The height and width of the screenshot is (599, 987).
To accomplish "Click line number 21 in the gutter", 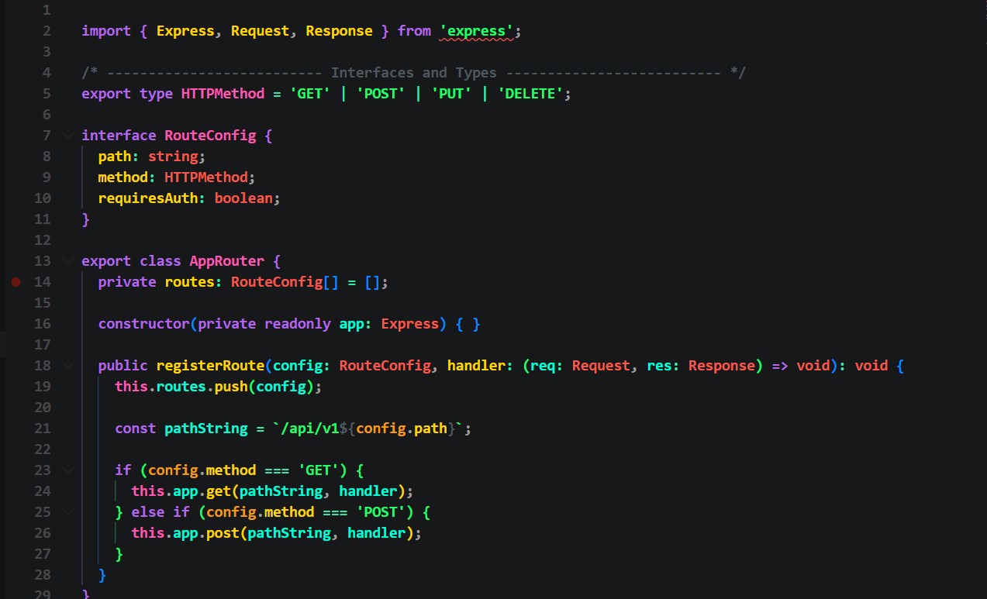I will 43,429.
